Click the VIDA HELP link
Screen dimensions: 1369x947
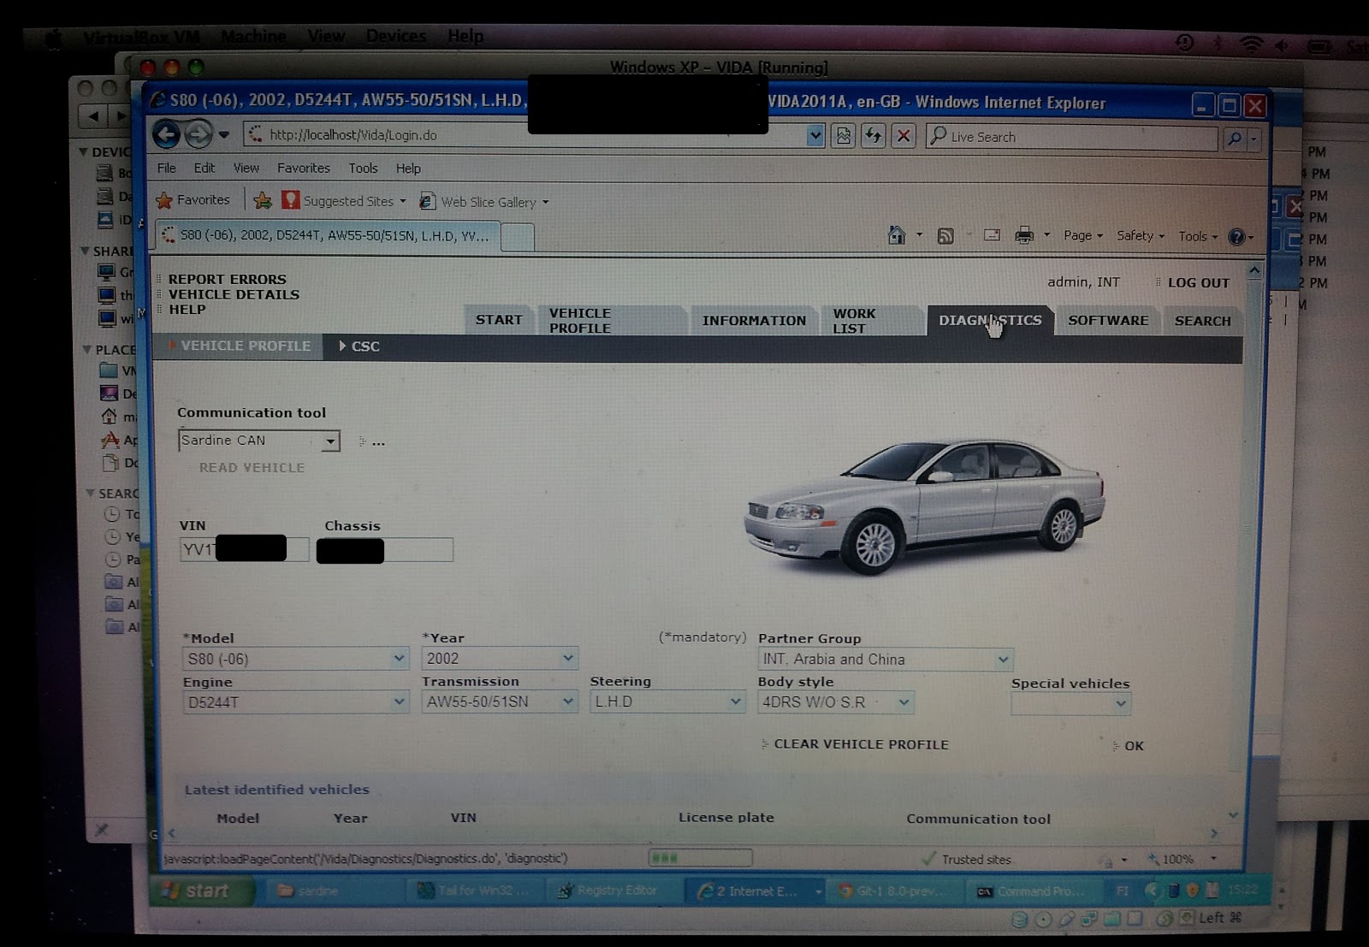pos(187,310)
